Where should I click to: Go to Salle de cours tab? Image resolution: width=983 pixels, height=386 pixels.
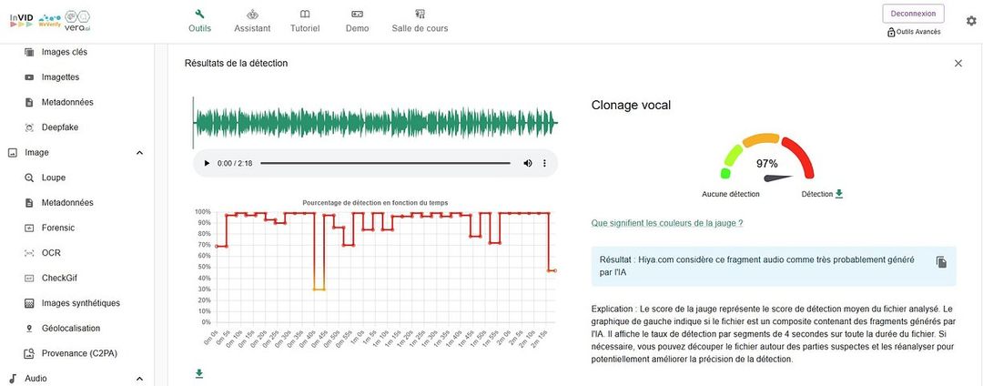click(x=420, y=21)
